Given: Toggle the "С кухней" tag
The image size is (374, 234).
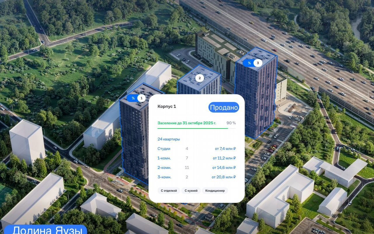Looking at the screenshot, I should tap(191, 191).
